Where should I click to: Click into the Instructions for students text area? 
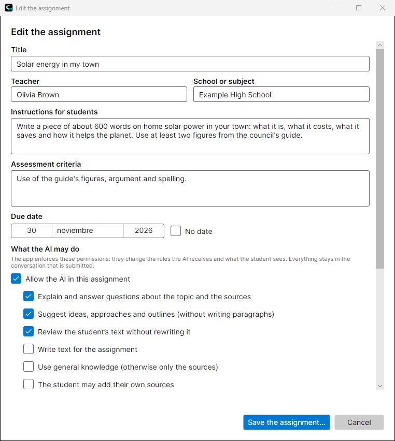pyautogui.click(x=190, y=136)
